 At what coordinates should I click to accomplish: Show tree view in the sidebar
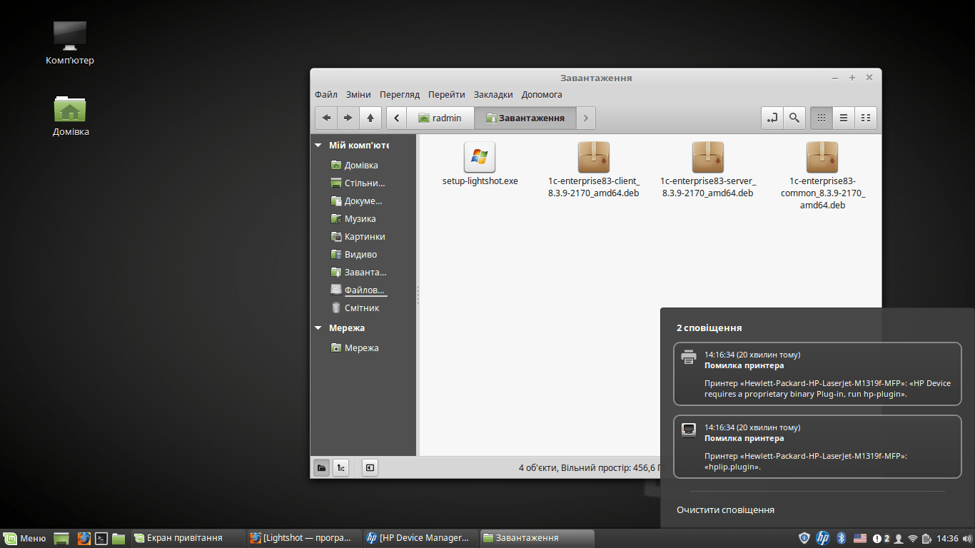[x=342, y=468]
